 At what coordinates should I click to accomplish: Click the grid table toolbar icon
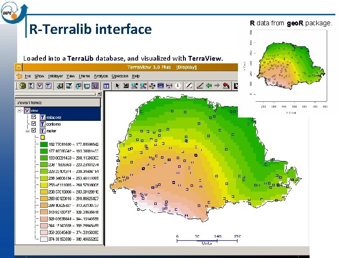[x=95, y=86]
